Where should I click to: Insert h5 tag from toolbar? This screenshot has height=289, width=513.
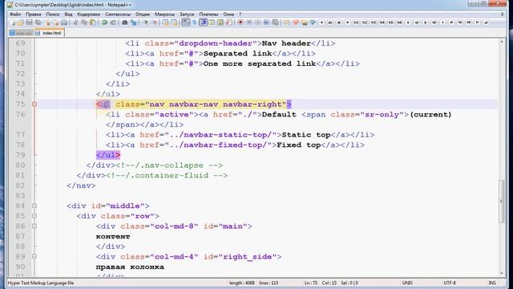390,22
